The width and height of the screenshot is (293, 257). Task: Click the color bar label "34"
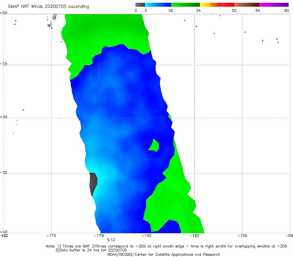pyautogui.click(x=198, y=11)
